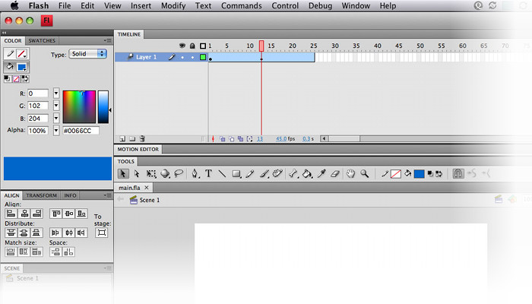Open the B value slider arrow
This screenshot has height=304, width=532.
pyautogui.click(x=56, y=118)
